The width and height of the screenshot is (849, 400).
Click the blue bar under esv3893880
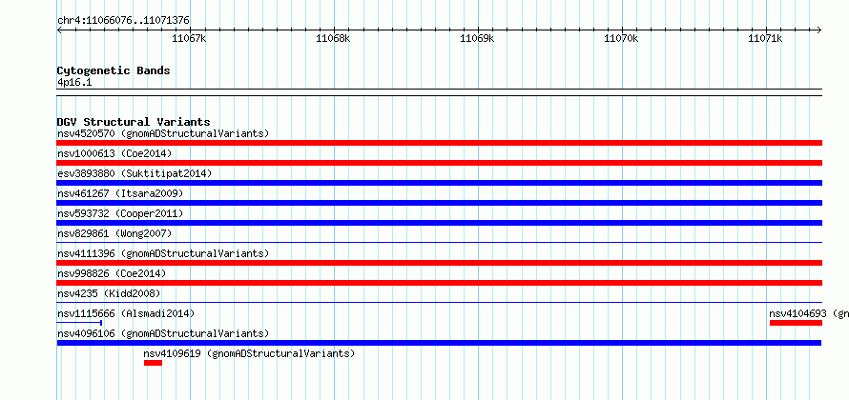click(x=439, y=183)
